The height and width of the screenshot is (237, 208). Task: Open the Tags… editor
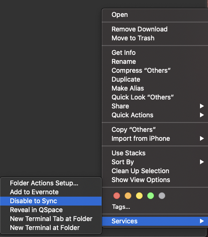point(121,207)
